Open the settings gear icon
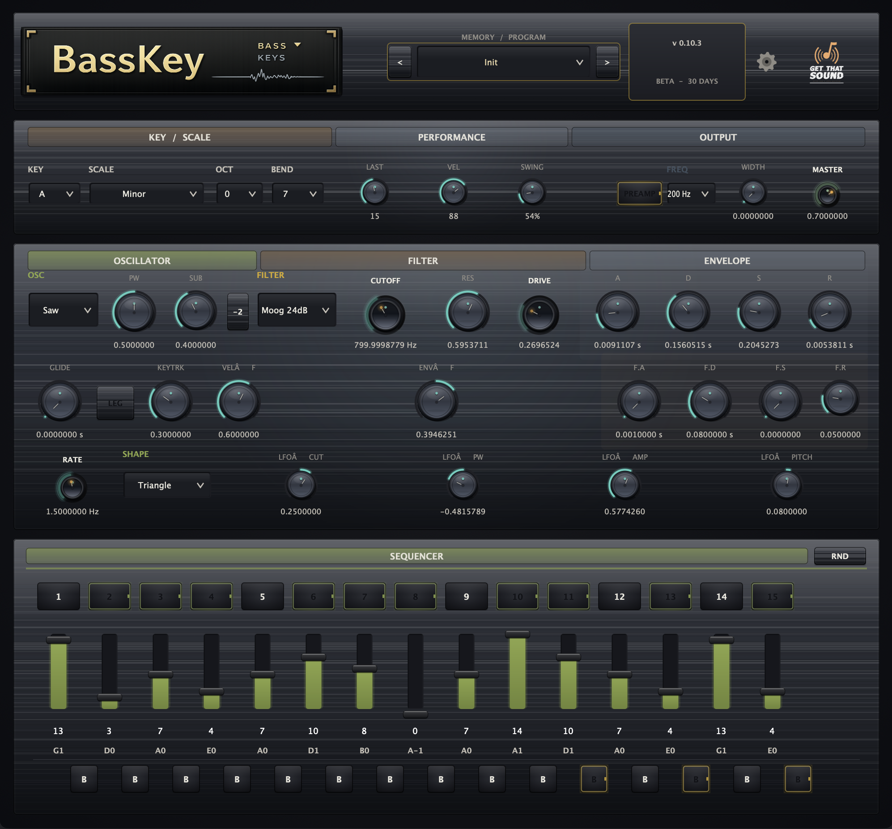This screenshot has height=829, width=892. (x=766, y=62)
